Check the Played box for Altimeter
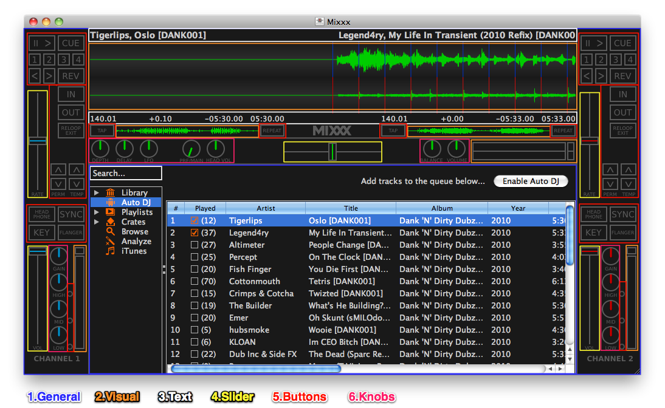665x408 pixels. [195, 245]
